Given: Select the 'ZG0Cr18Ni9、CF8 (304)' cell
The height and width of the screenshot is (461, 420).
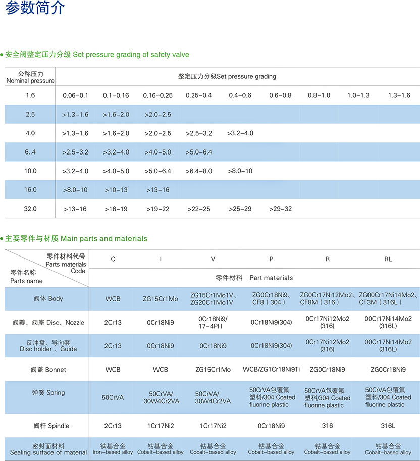Looking at the screenshot, I should (x=271, y=299).
